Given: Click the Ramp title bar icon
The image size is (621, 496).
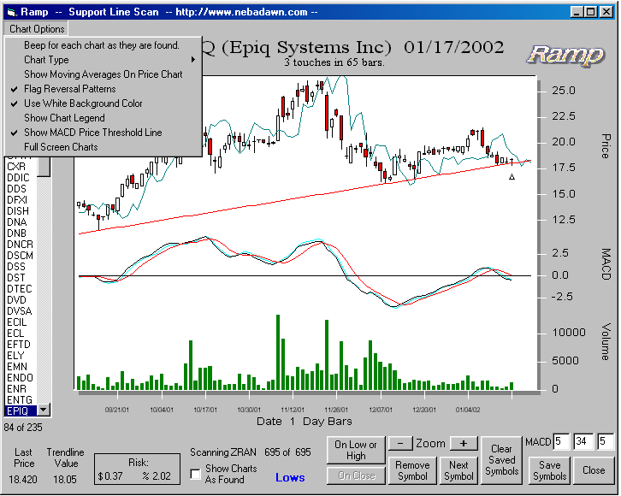Looking at the screenshot, I should (x=11, y=12).
